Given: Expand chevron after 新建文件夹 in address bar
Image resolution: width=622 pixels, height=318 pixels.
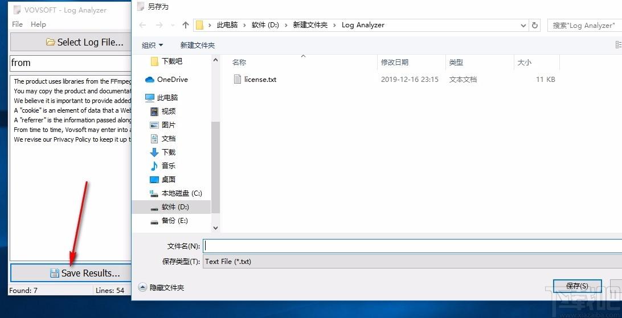Looking at the screenshot, I should pos(334,26).
